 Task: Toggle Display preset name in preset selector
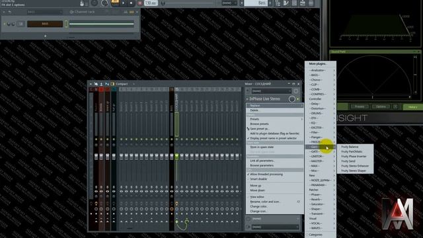(274, 138)
